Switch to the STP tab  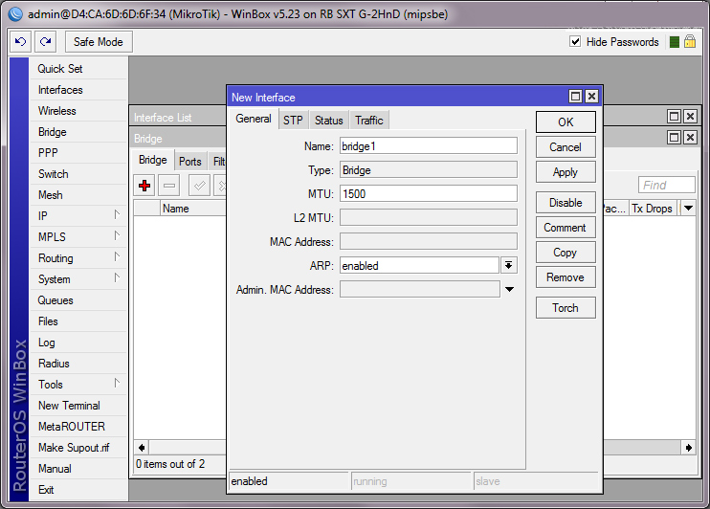(x=293, y=121)
